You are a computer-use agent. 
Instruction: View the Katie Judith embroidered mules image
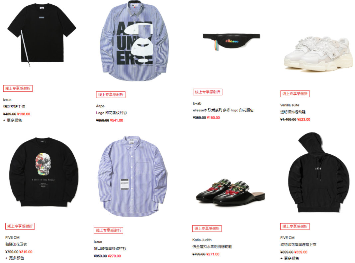coord(230,192)
